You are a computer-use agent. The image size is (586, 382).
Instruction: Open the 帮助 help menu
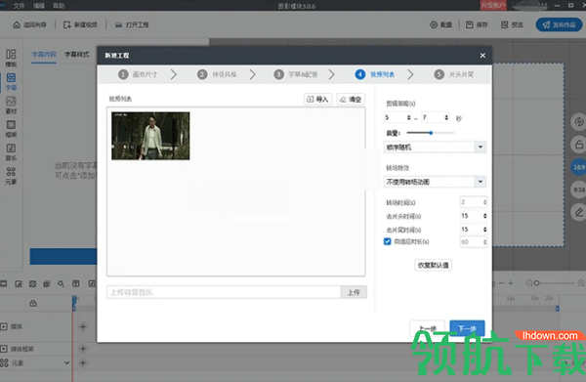pos(59,6)
